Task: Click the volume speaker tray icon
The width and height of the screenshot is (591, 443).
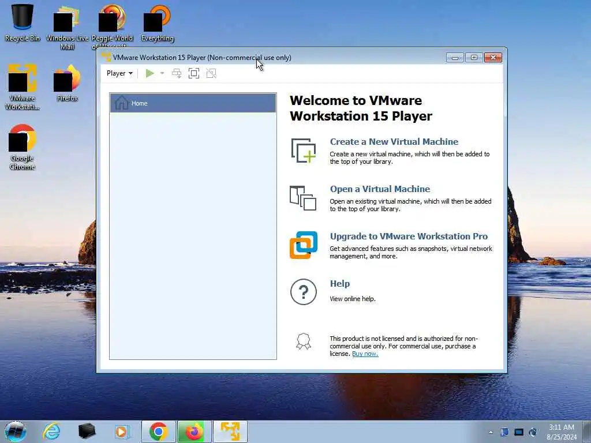Action: pyautogui.click(x=533, y=432)
